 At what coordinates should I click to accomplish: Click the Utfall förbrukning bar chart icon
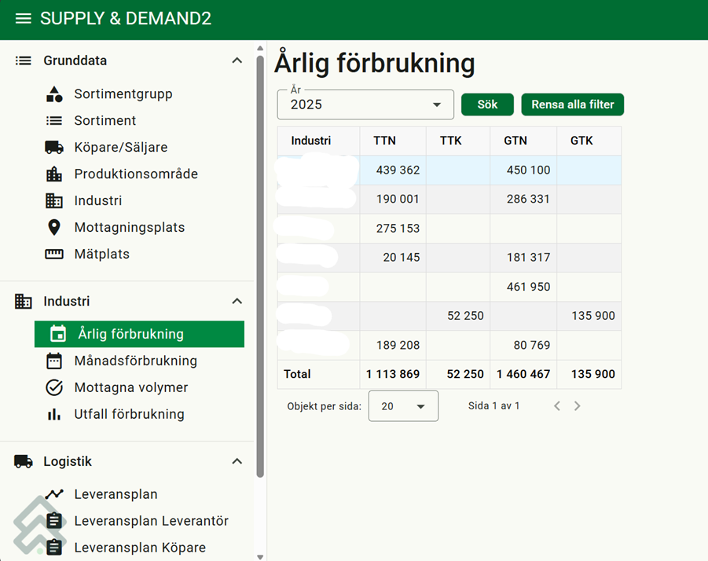click(x=54, y=415)
